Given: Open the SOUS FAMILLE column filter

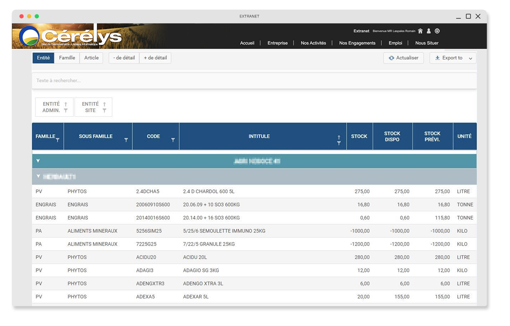Looking at the screenshot, I should tap(126, 140).
